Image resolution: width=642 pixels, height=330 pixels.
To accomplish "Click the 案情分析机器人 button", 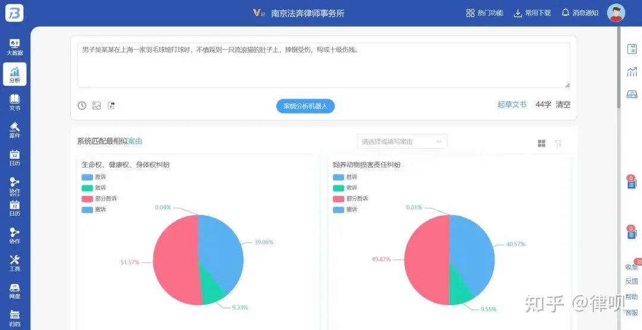I will click(306, 106).
